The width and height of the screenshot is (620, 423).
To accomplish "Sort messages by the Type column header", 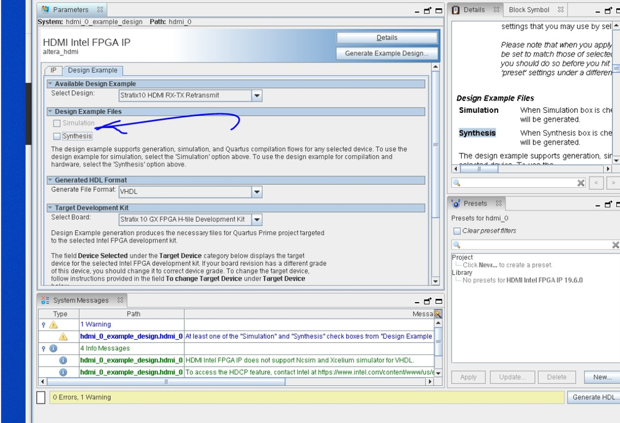I will (x=60, y=314).
